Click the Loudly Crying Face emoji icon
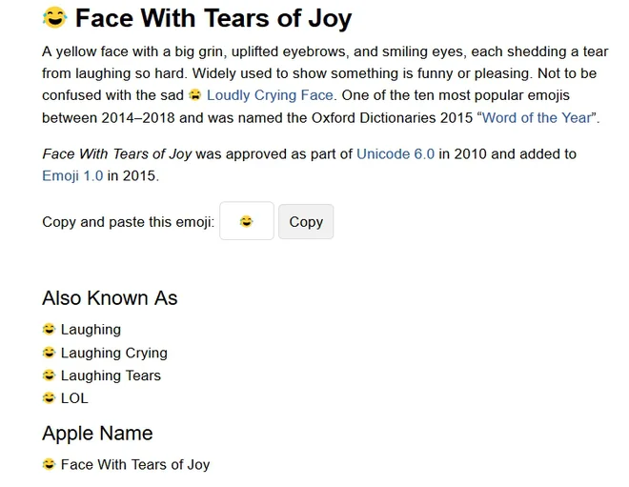629x487 pixels. point(195,94)
